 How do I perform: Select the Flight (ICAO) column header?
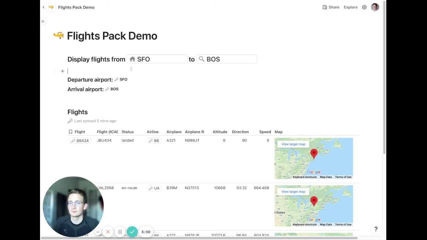pos(107,132)
